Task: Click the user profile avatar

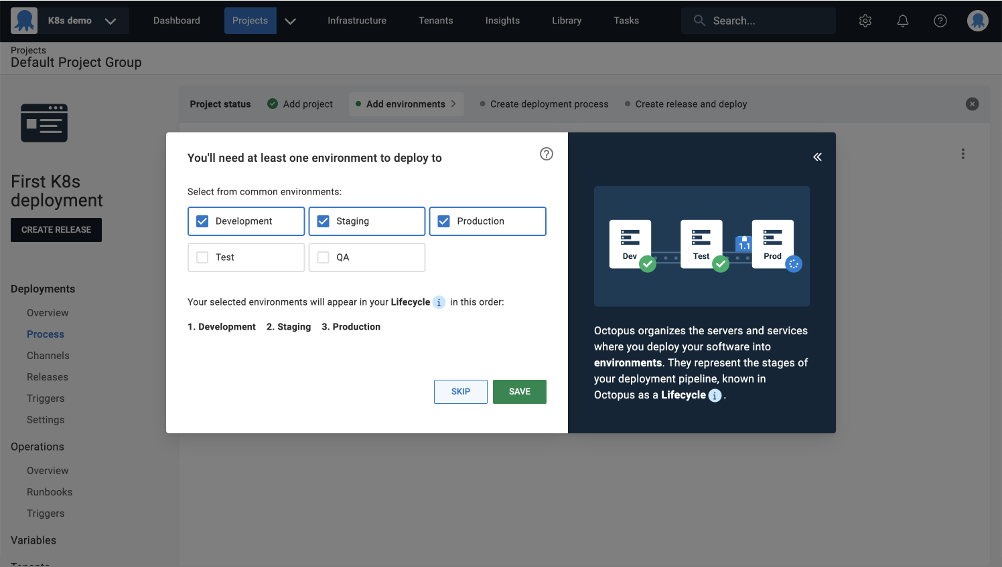Action: (977, 21)
